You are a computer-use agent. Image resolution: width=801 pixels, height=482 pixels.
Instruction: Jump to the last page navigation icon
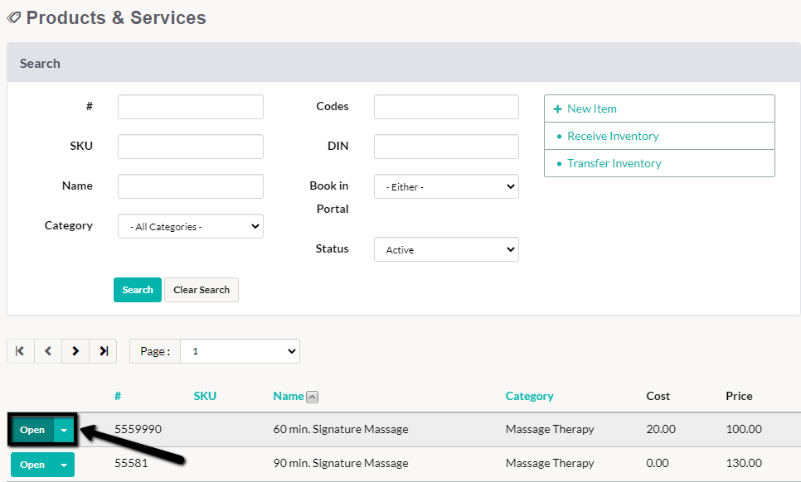click(x=103, y=350)
